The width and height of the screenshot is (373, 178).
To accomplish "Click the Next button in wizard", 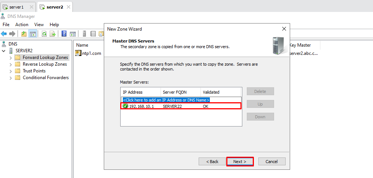I will point(240,162).
